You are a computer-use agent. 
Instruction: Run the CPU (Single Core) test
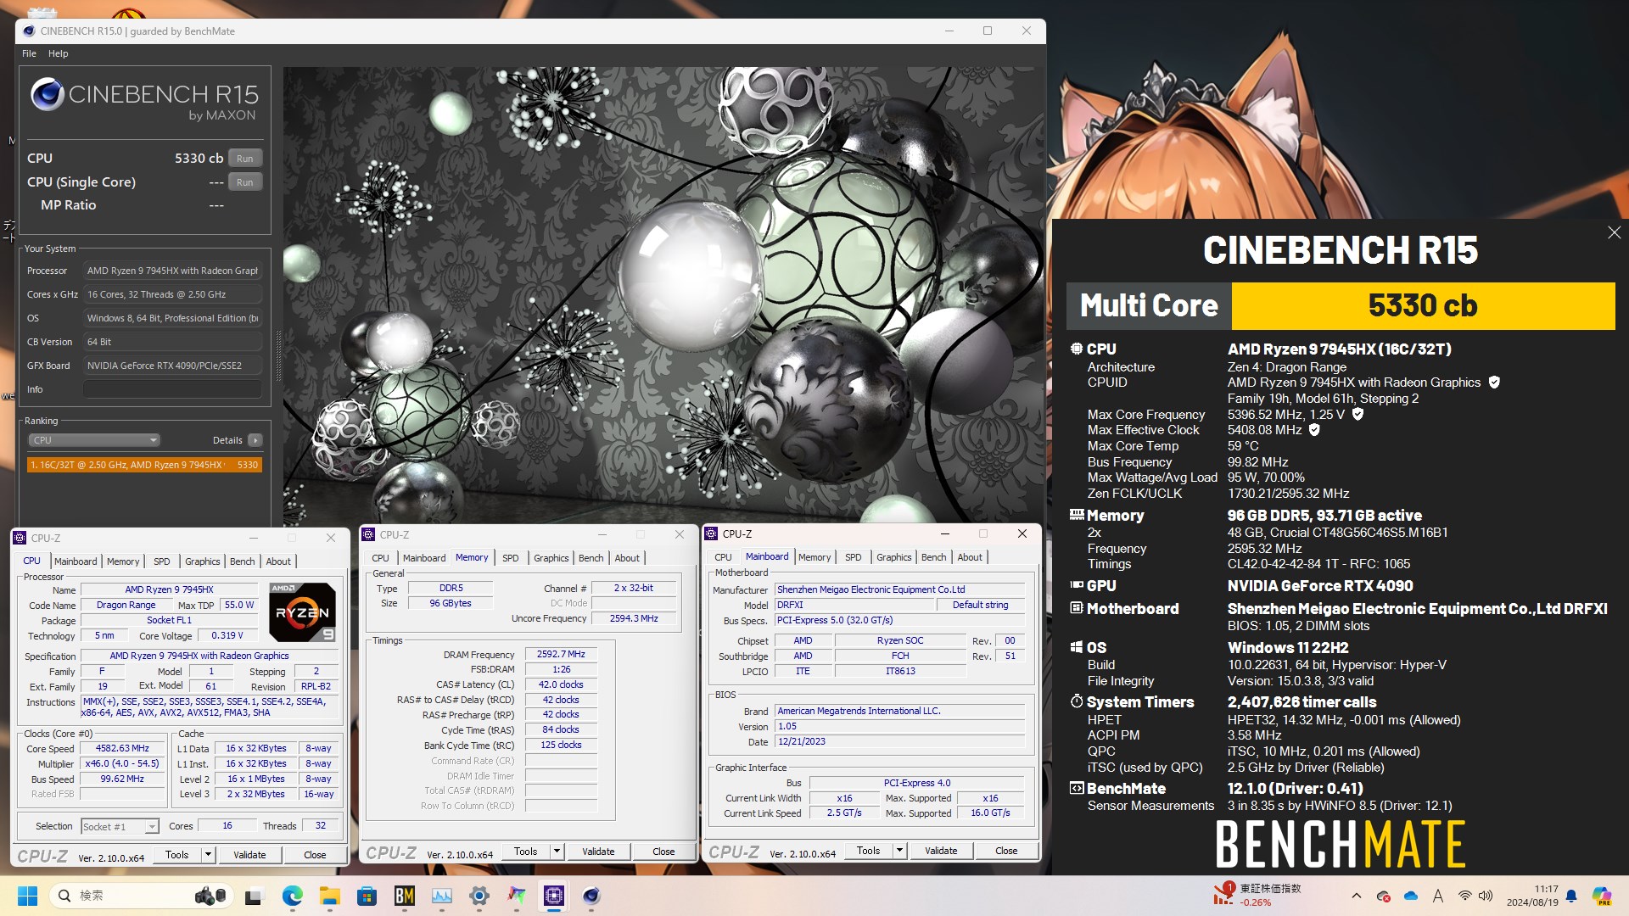pyautogui.click(x=244, y=182)
